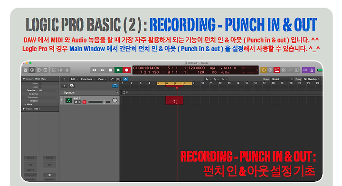Open Smart Controls dial icon
Image resolution: width=342 pixels, height=186 pixels.
pos(54,70)
